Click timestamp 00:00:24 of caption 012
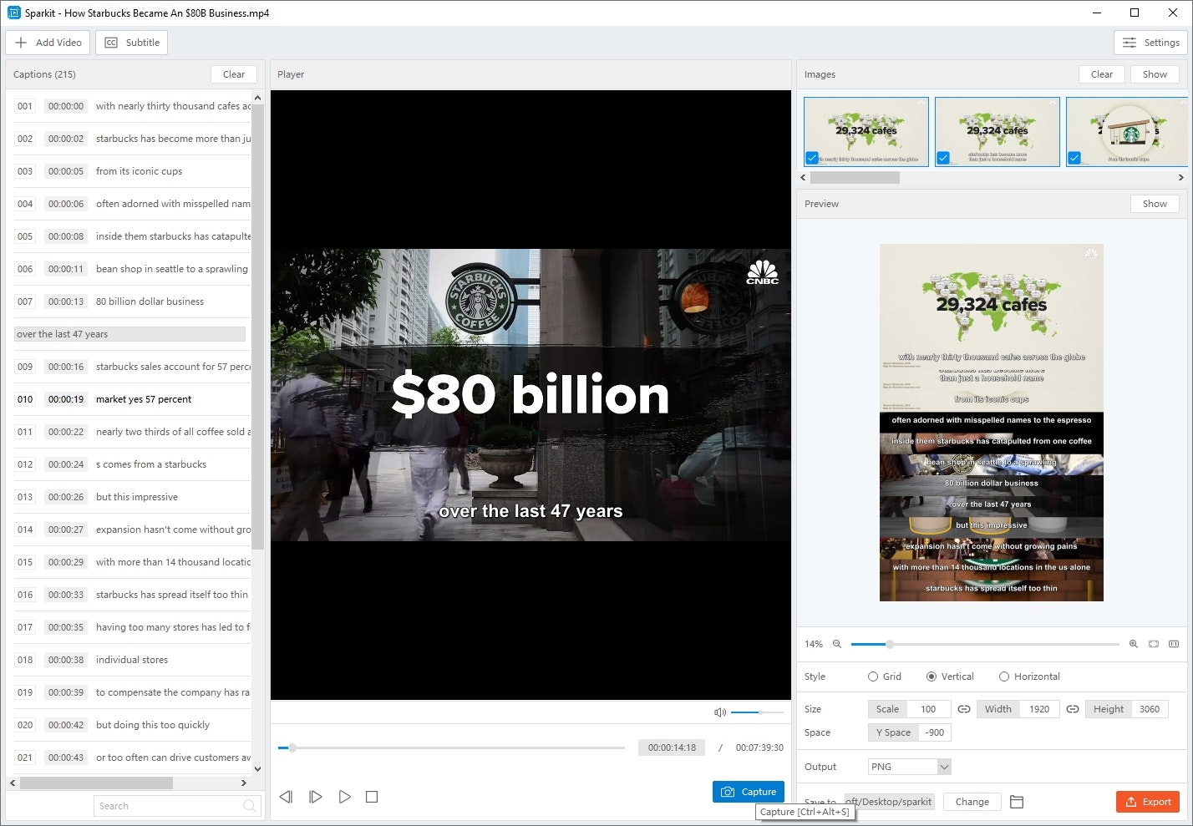Viewport: 1193px width, 826px height. click(66, 464)
